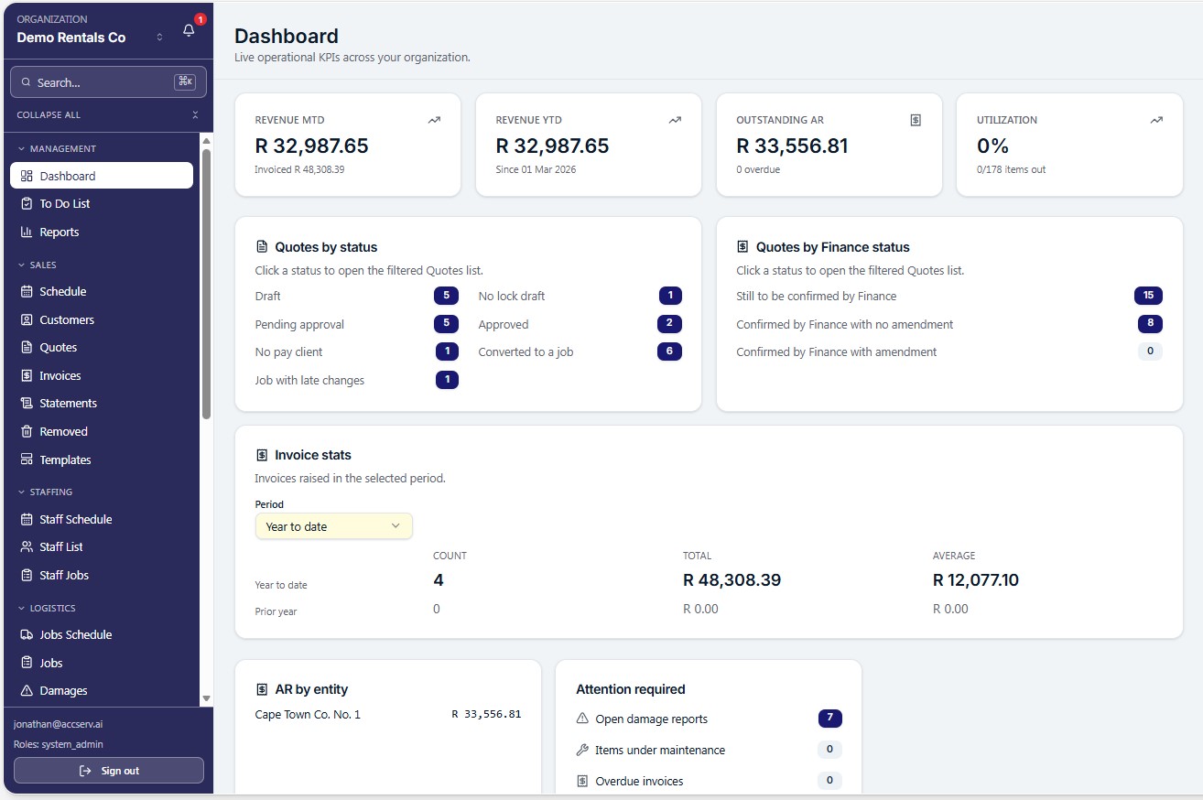The height and width of the screenshot is (800, 1203).
Task: Click the sidebar scrollbar thumb
Action: 207,284
